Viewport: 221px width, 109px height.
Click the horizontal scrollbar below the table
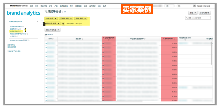[94, 102]
